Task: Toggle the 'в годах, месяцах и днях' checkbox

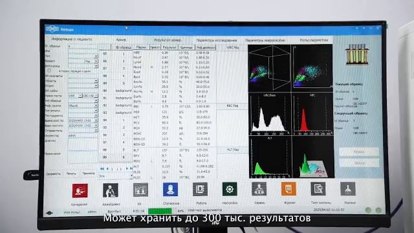Action: click(x=49, y=71)
